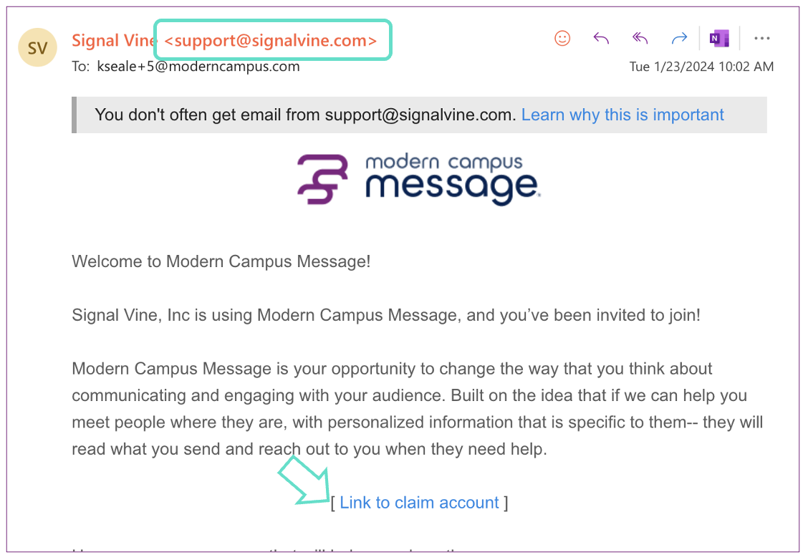808x560 pixels.
Task: Send the email to OneNote
Action: click(718, 39)
